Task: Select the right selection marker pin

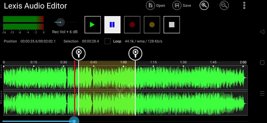Action: [136, 53]
